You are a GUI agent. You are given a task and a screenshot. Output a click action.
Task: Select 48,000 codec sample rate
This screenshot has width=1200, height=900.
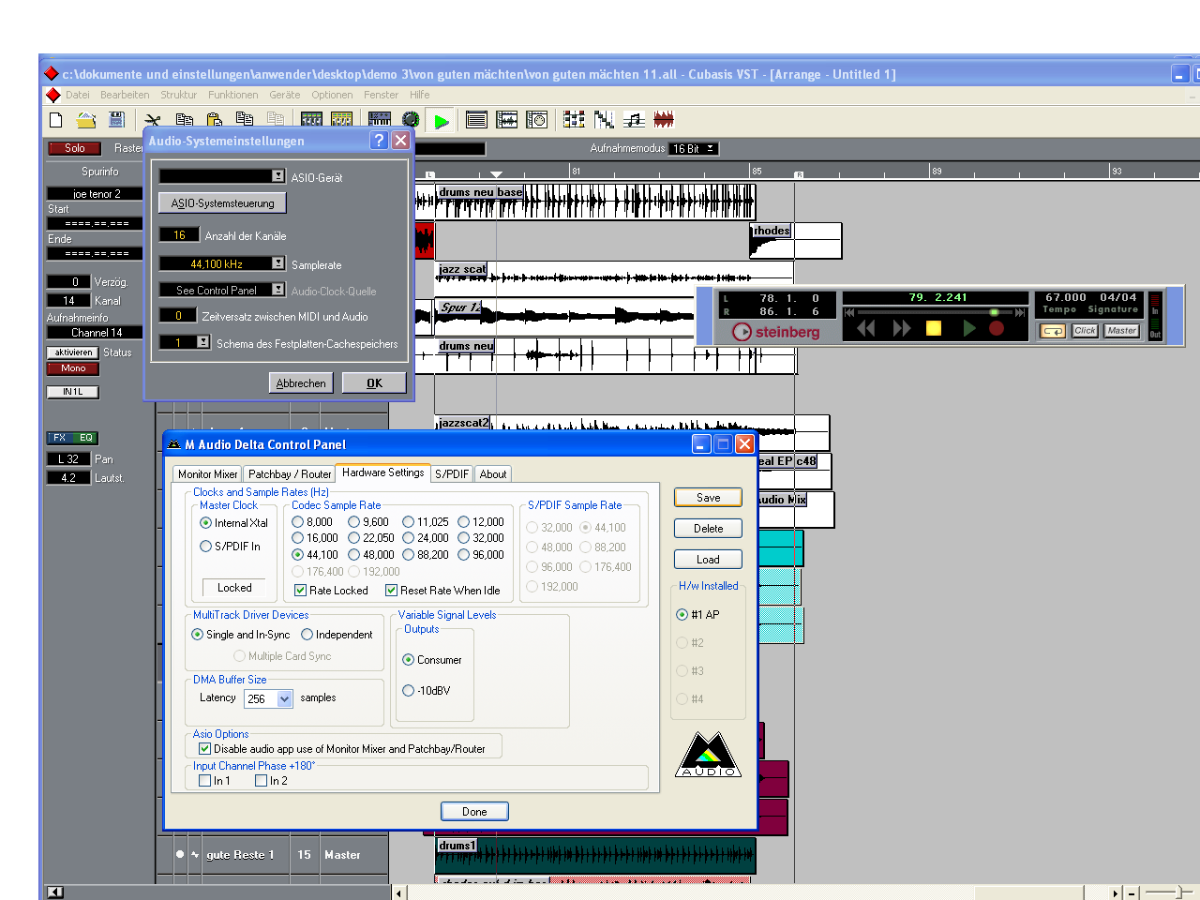pyautogui.click(x=354, y=555)
